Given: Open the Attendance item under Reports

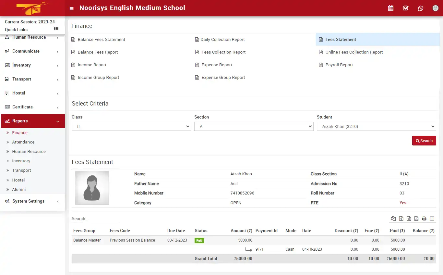Looking at the screenshot, I should tap(24, 142).
